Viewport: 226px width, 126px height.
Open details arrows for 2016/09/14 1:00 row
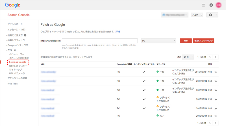coord(216,108)
